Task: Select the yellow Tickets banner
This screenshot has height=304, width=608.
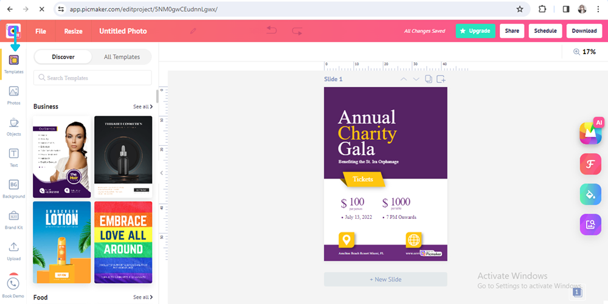Action: (x=363, y=179)
